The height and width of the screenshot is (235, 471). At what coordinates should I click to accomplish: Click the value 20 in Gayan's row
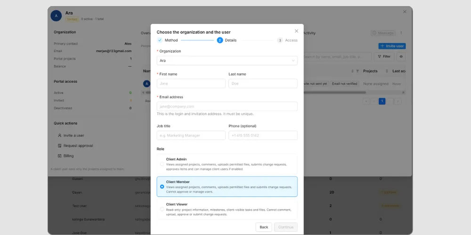[x=332, y=192]
